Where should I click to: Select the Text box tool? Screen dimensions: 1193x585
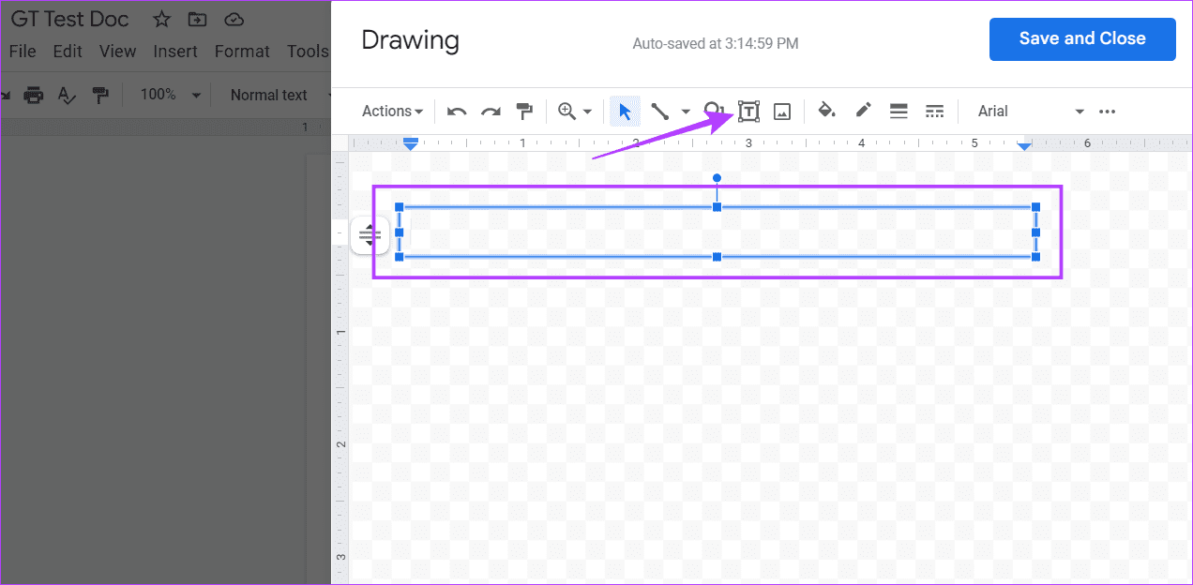[748, 111]
